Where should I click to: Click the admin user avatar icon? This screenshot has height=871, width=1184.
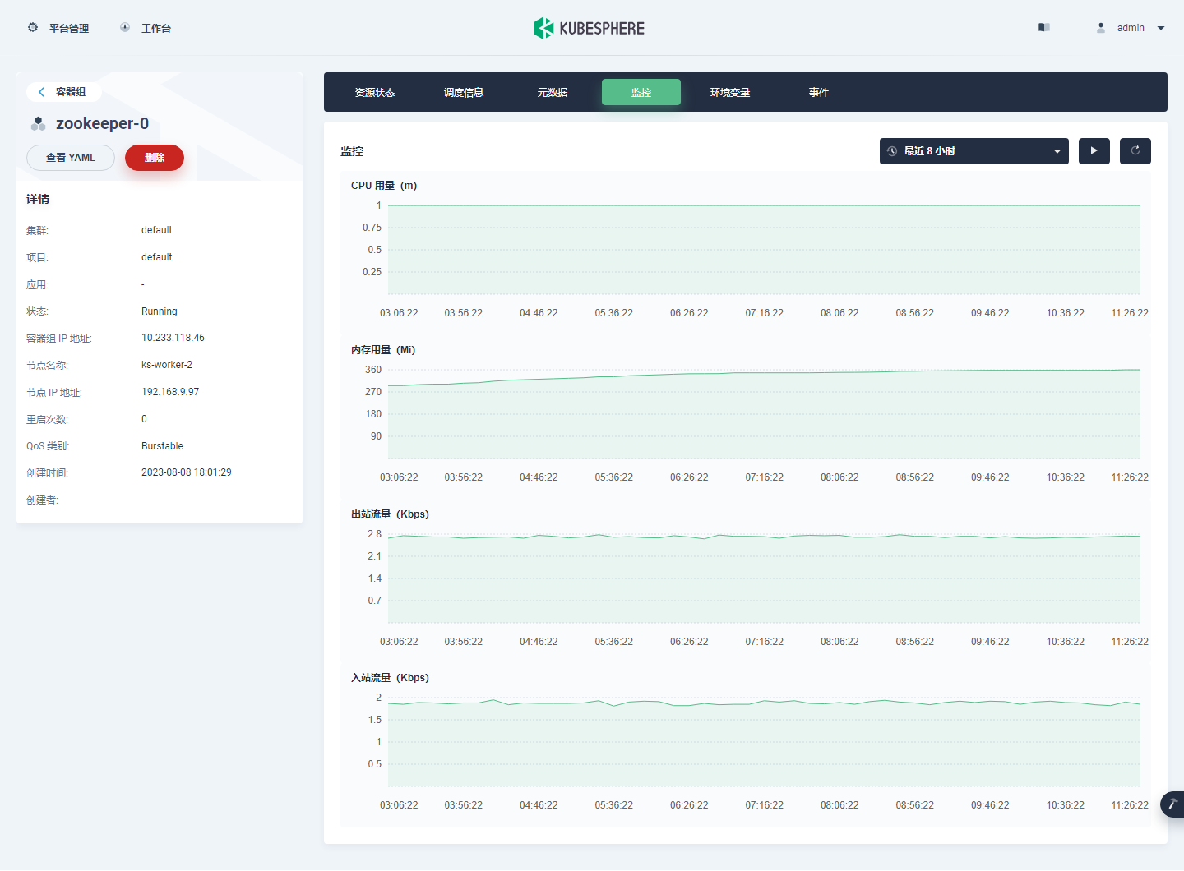click(x=1101, y=27)
